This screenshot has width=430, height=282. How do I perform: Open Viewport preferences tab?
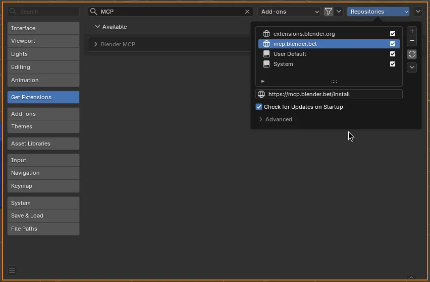click(43, 41)
